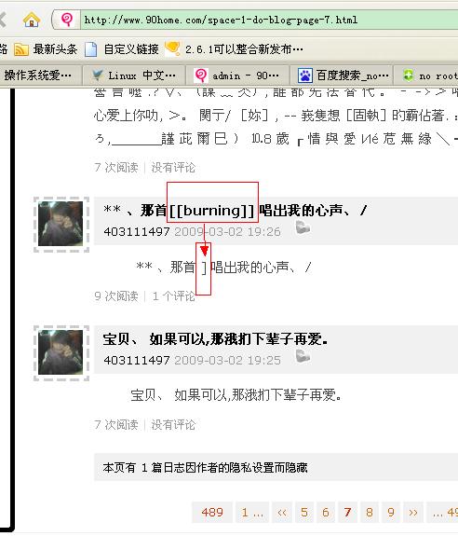
Task: Switch to the no root tab
Action: pyautogui.click(x=426, y=76)
